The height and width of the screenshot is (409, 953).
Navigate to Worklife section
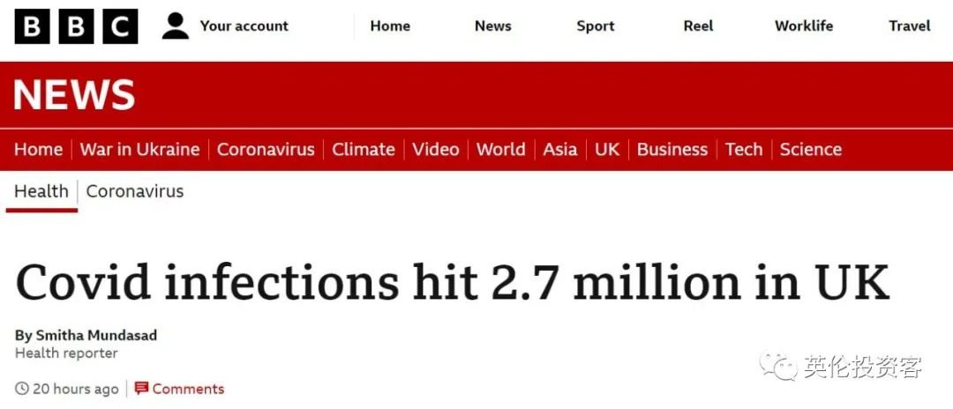click(x=804, y=26)
